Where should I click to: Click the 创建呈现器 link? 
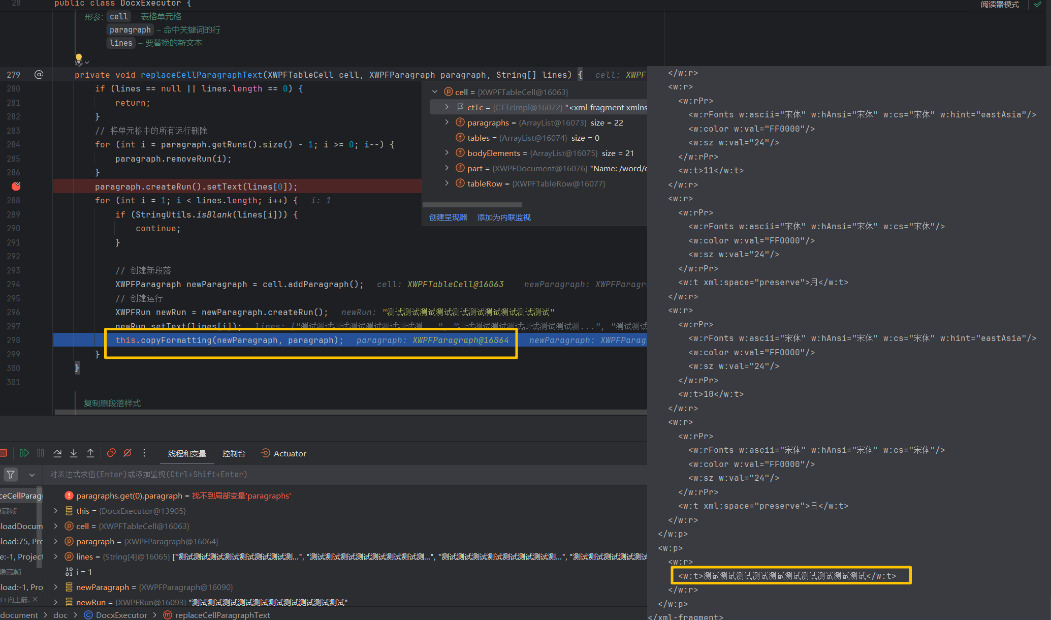click(448, 217)
